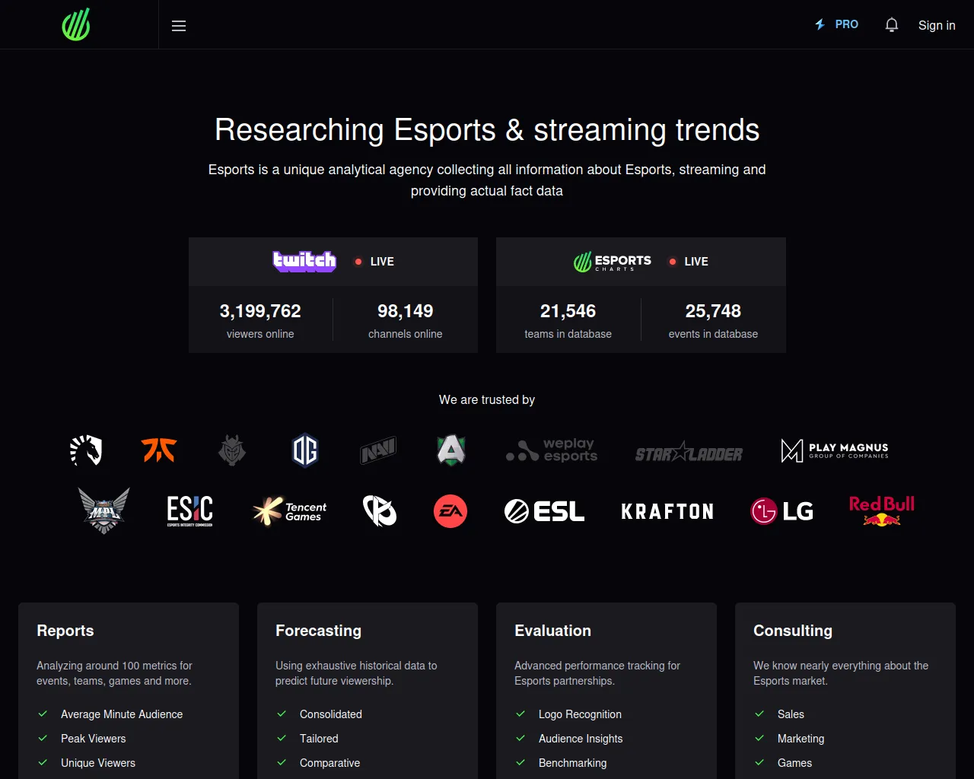Click the Sales consulting item

tap(791, 714)
